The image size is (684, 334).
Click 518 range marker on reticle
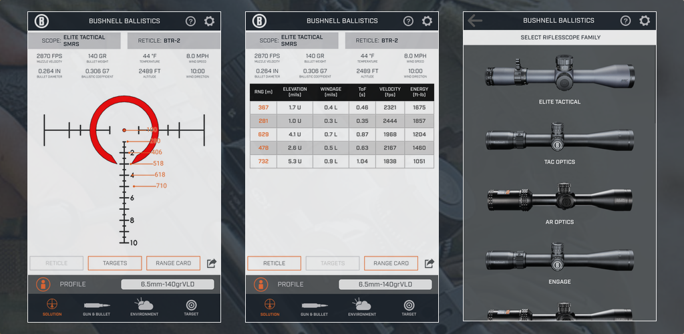point(158,164)
